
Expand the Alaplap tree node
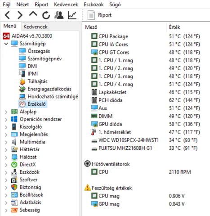pyautogui.click(x=6, y=112)
